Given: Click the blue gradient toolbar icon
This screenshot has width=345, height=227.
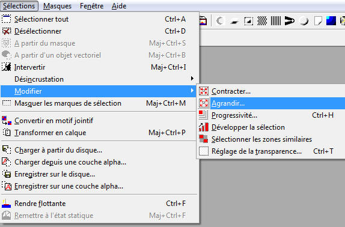Looking at the screenshot, I should [331, 21].
